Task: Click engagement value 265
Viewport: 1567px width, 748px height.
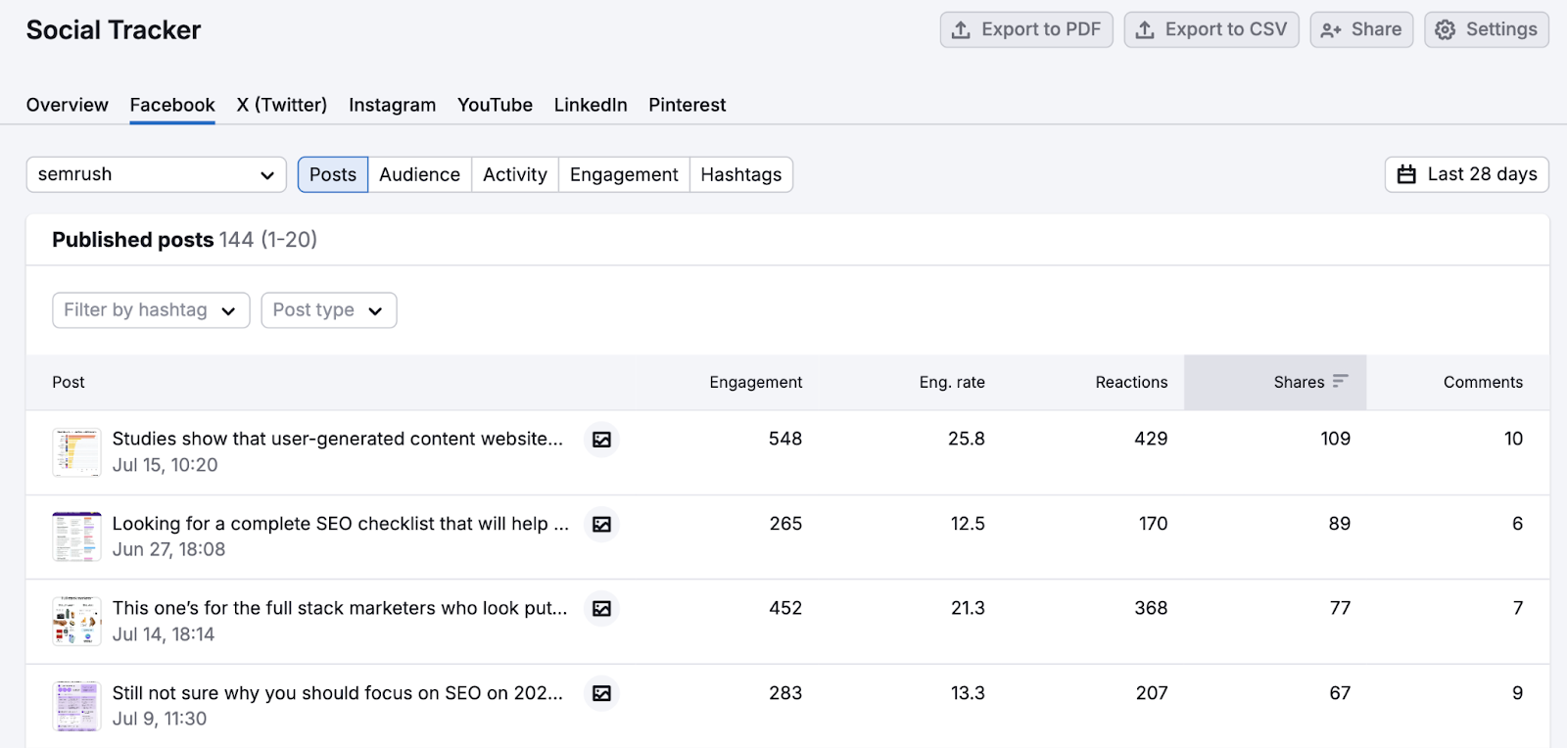Action: coord(785,524)
